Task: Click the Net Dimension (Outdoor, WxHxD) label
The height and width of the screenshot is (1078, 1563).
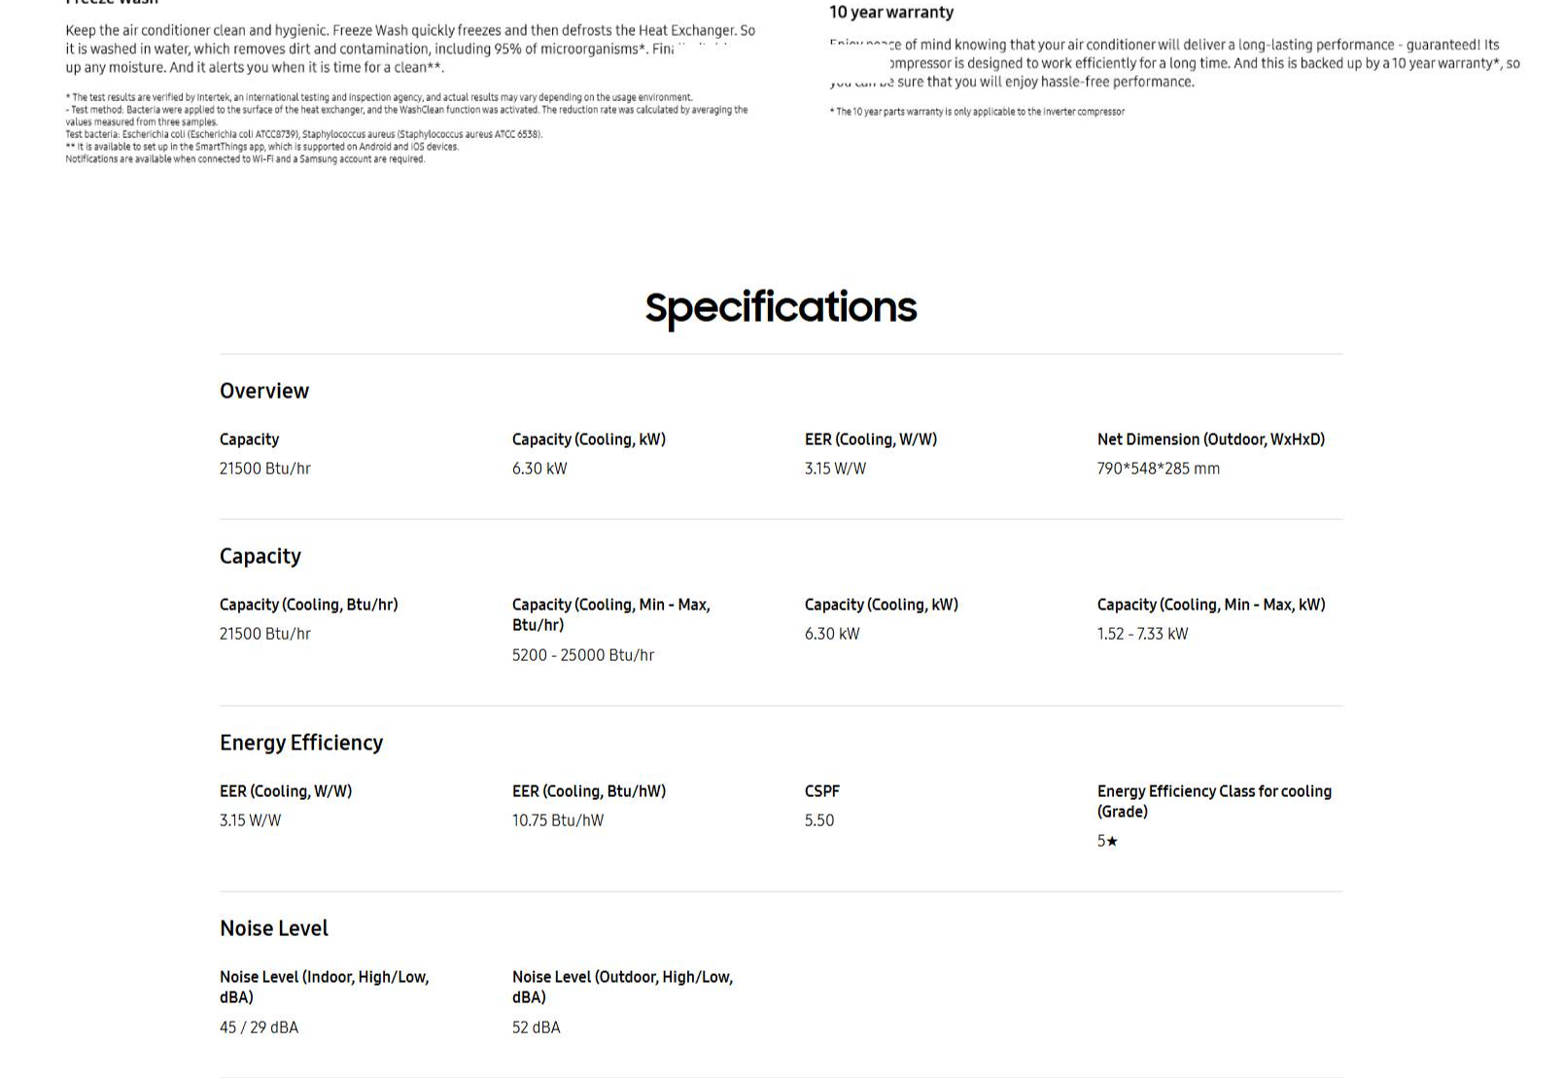Action: (1210, 439)
